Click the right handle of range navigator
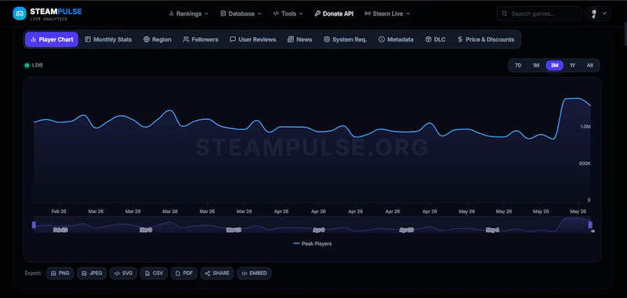Viewport: 627px width, 298px height. [590, 225]
